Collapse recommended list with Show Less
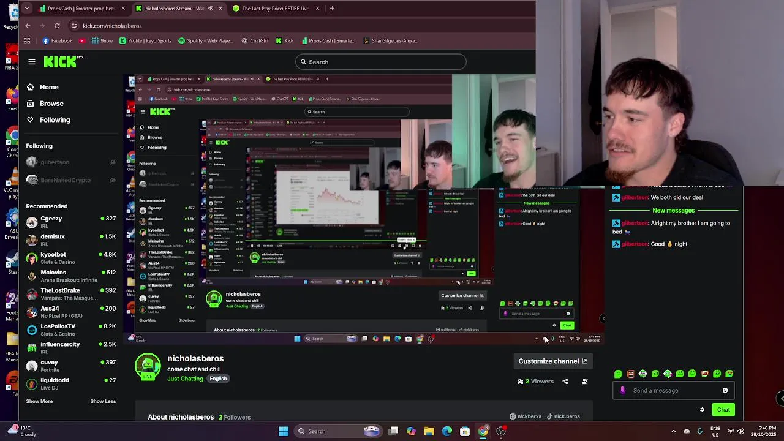Viewport: 784px width, 441px height. tap(103, 401)
